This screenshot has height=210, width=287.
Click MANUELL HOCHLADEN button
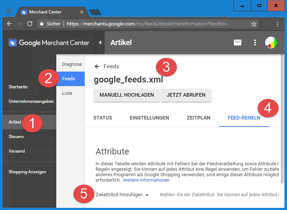(127, 95)
